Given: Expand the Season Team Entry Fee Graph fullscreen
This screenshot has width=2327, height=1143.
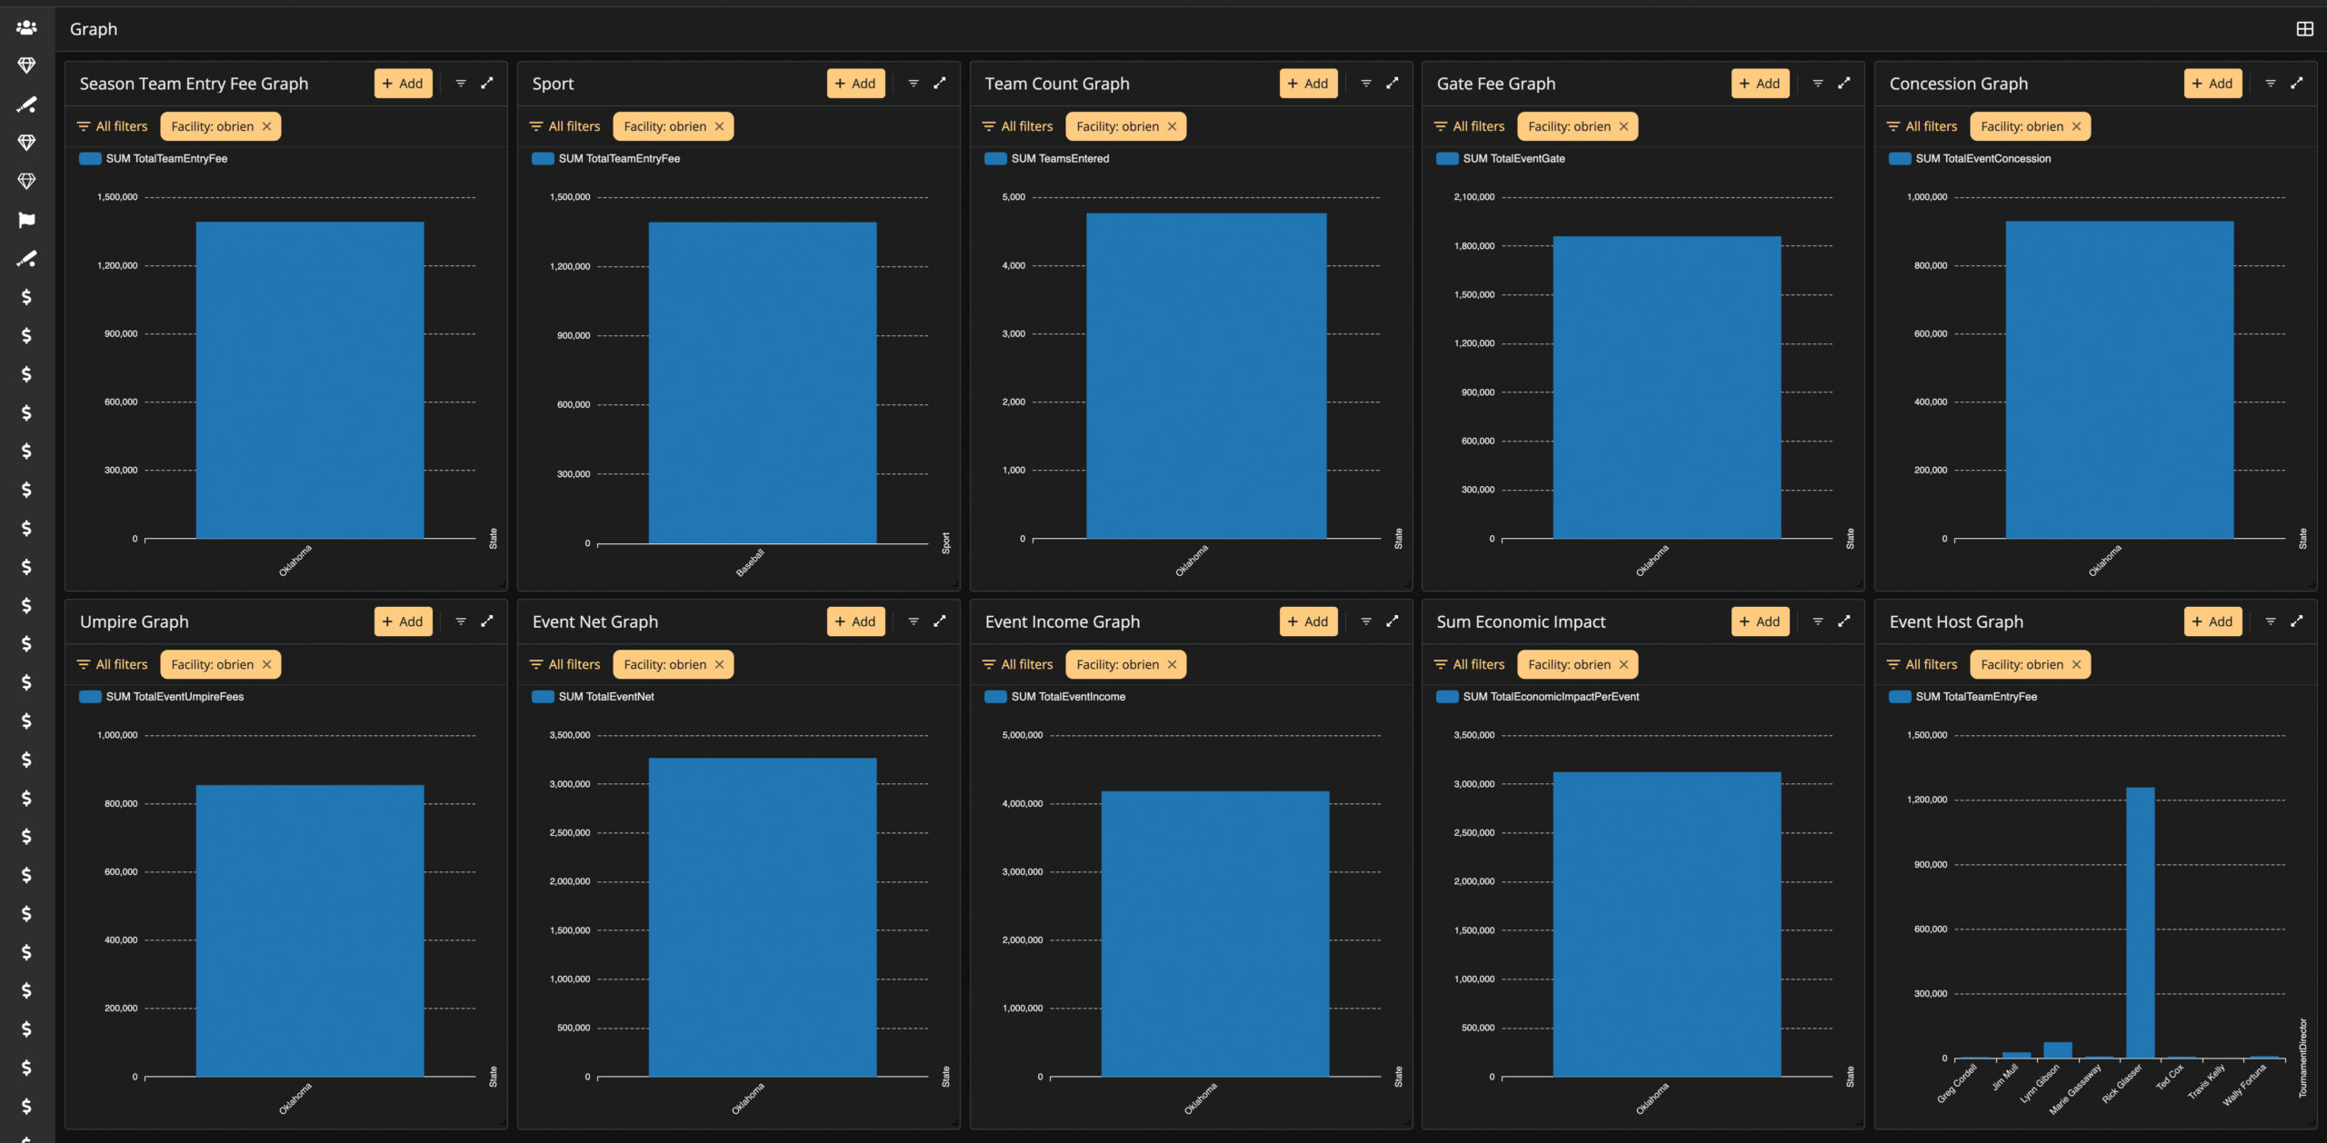Looking at the screenshot, I should [487, 84].
